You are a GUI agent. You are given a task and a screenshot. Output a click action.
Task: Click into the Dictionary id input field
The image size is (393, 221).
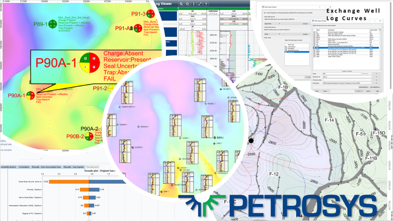[x=347, y=77]
